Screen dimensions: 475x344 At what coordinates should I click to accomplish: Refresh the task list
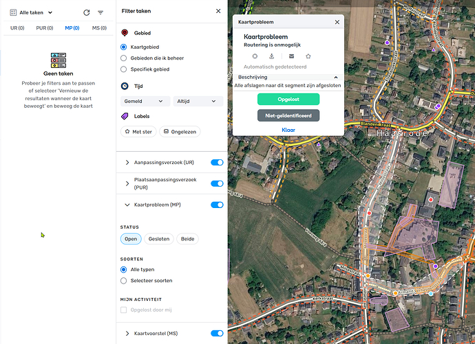87,12
